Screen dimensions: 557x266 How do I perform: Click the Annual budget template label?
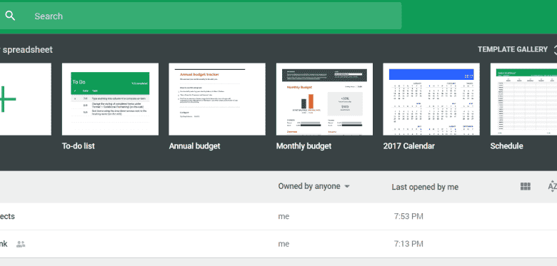[194, 145]
